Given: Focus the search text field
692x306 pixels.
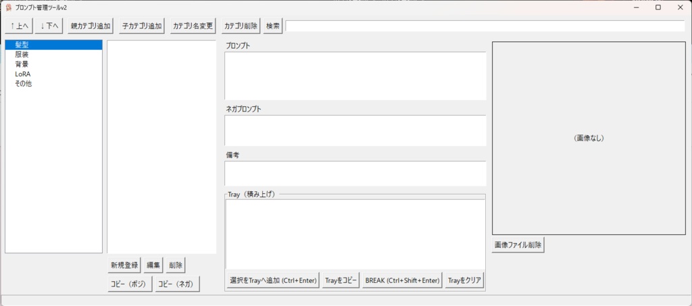Looking at the screenshot, I should point(485,26).
